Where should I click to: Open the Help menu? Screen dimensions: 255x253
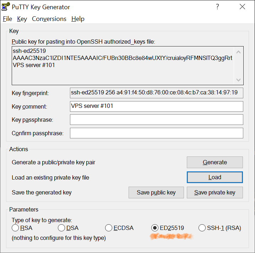point(78,19)
